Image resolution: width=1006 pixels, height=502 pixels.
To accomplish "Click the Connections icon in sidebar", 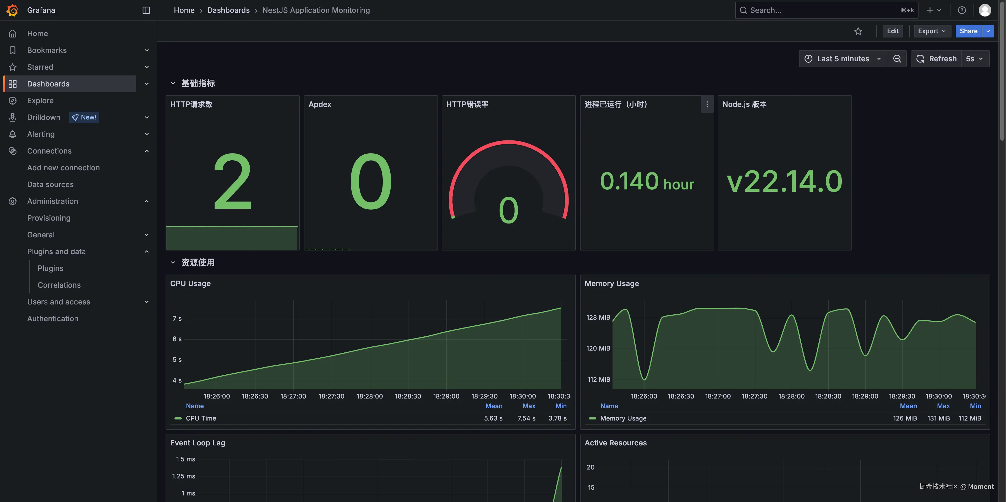I will (x=13, y=151).
